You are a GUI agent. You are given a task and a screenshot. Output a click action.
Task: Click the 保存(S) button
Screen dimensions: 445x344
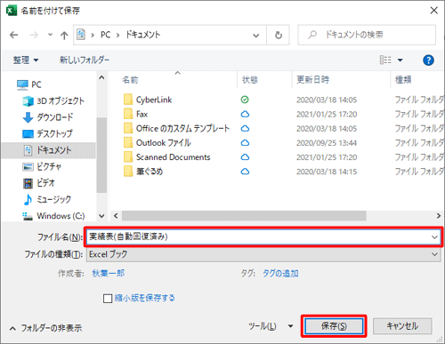[x=334, y=326]
